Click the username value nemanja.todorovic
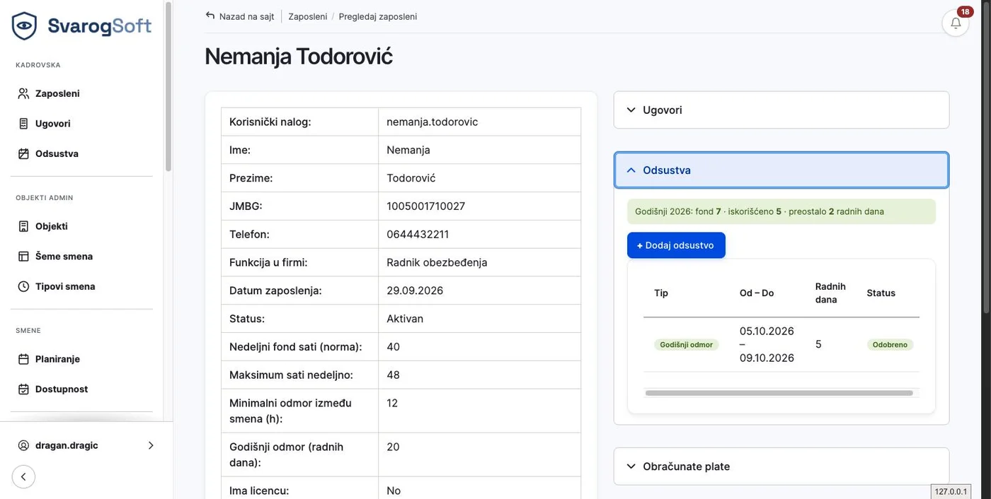The image size is (991, 499). pyautogui.click(x=433, y=122)
